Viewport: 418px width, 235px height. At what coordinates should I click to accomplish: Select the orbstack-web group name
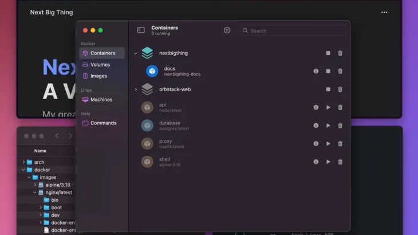click(x=175, y=89)
